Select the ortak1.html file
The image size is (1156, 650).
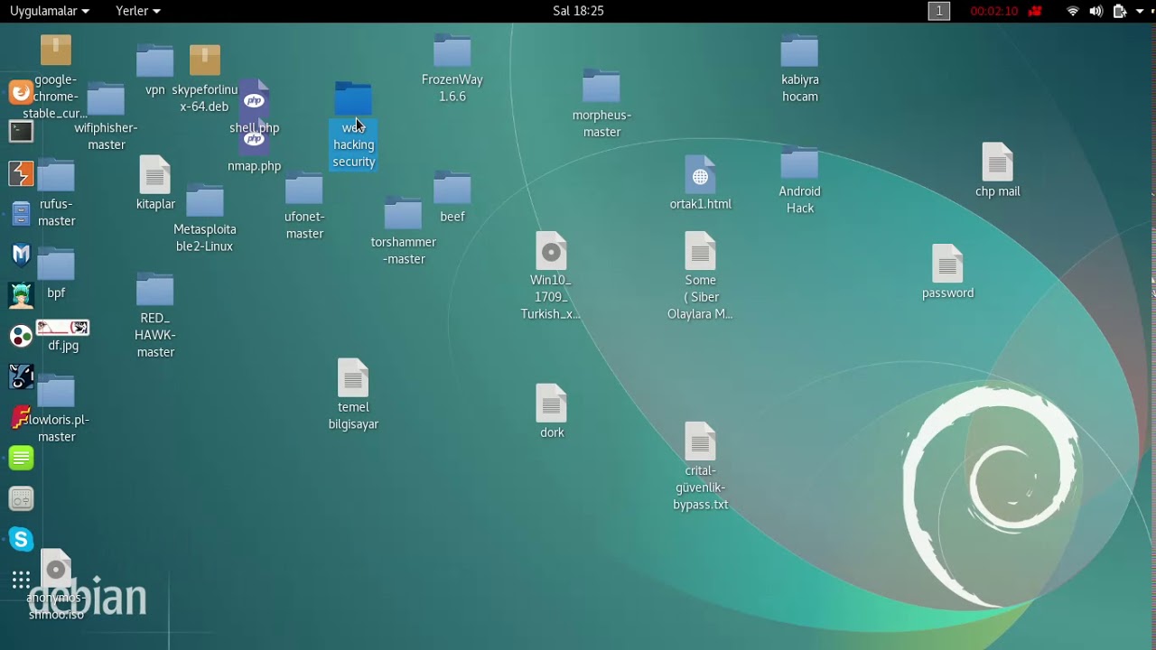(700, 175)
